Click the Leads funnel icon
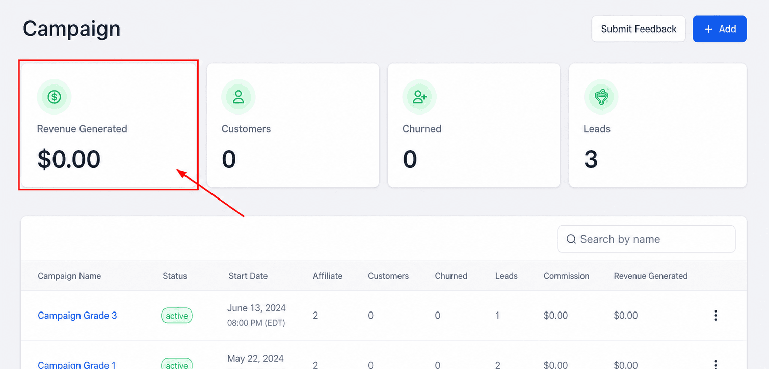The height and width of the screenshot is (369, 769). tap(601, 97)
